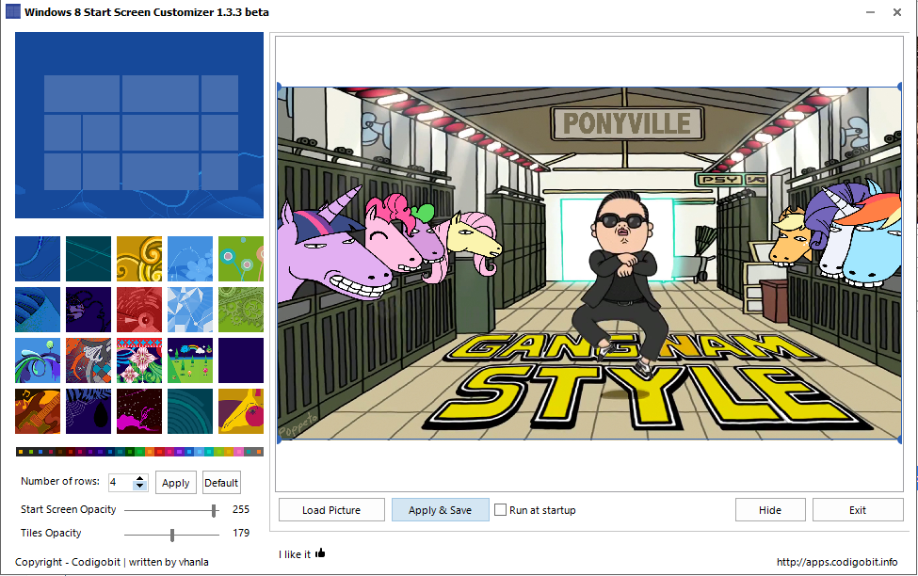Select the light blue polygon background
The height and width of the screenshot is (576, 918).
coord(190,310)
